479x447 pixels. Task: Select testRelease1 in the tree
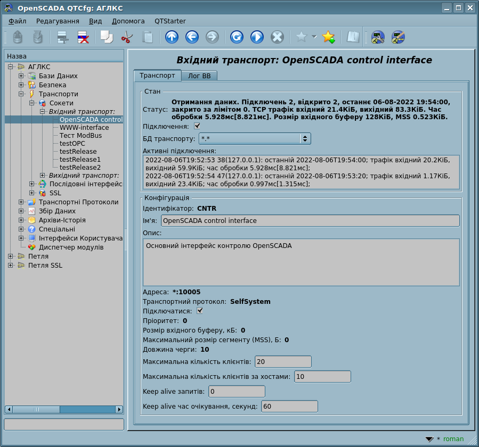tap(80, 159)
